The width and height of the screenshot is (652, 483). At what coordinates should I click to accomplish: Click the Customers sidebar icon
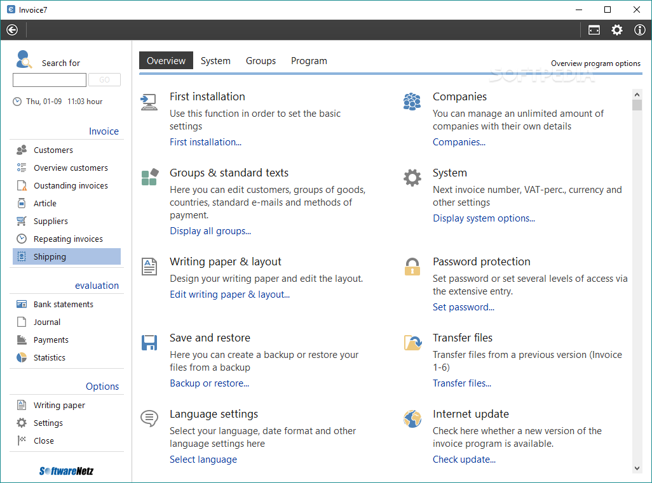click(22, 150)
